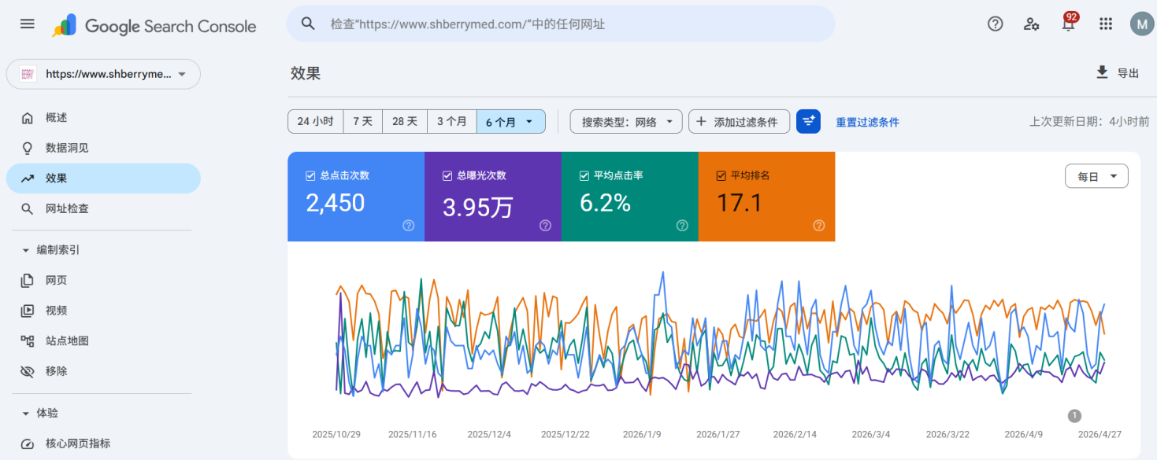This screenshot has height=460, width=1157.
Task: Open 效果 page in sidebar
Action: pos(103,178)
